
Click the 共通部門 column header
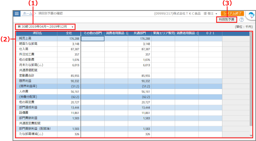pos(140,33)
